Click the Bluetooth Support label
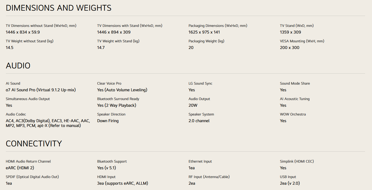This screenshot has height=190, width=372. click(112, 162)
